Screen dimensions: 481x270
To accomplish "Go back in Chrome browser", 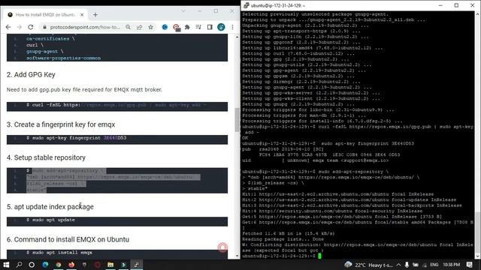I will 8,27.
